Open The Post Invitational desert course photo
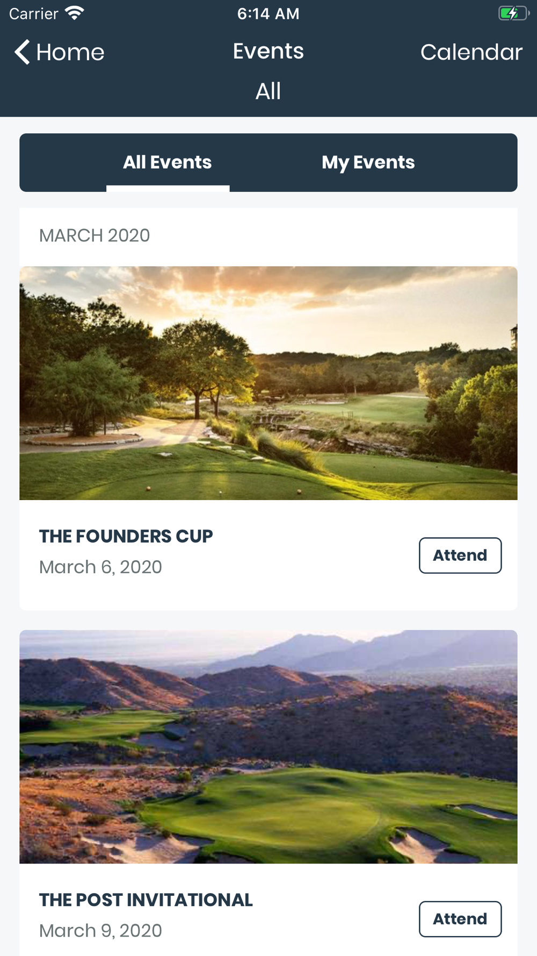The image size is (537, 956). click(x=268, y=747)
